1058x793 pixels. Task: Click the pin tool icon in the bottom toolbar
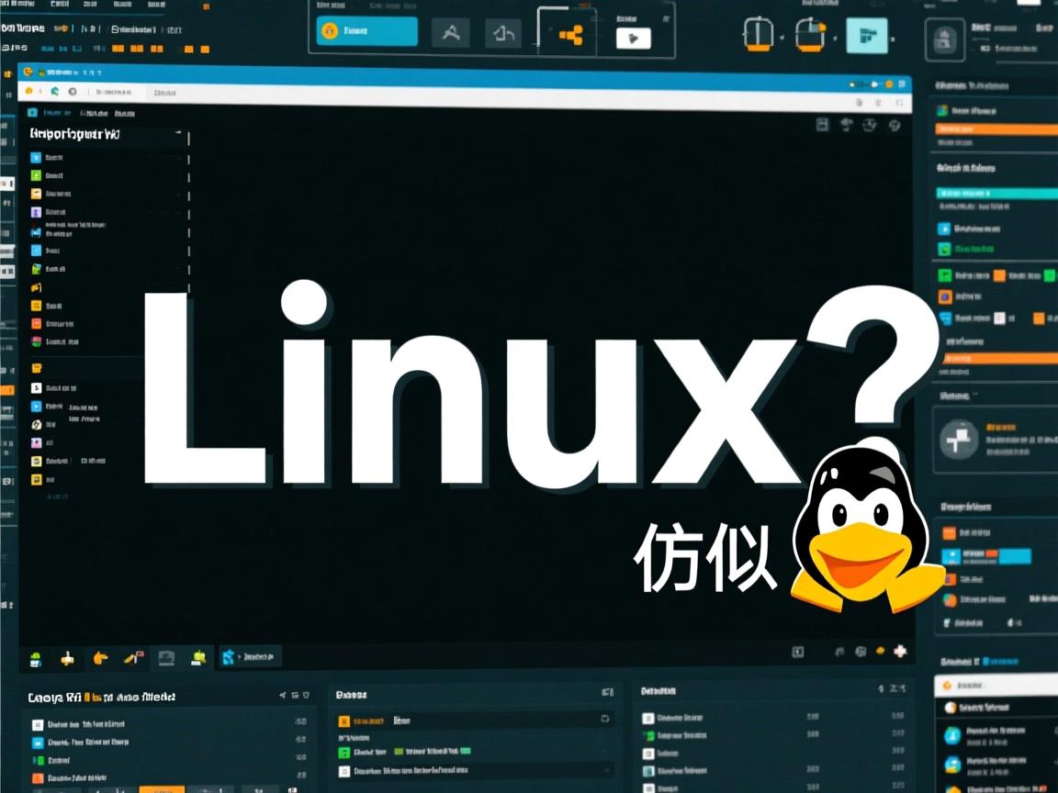(67, 657)
